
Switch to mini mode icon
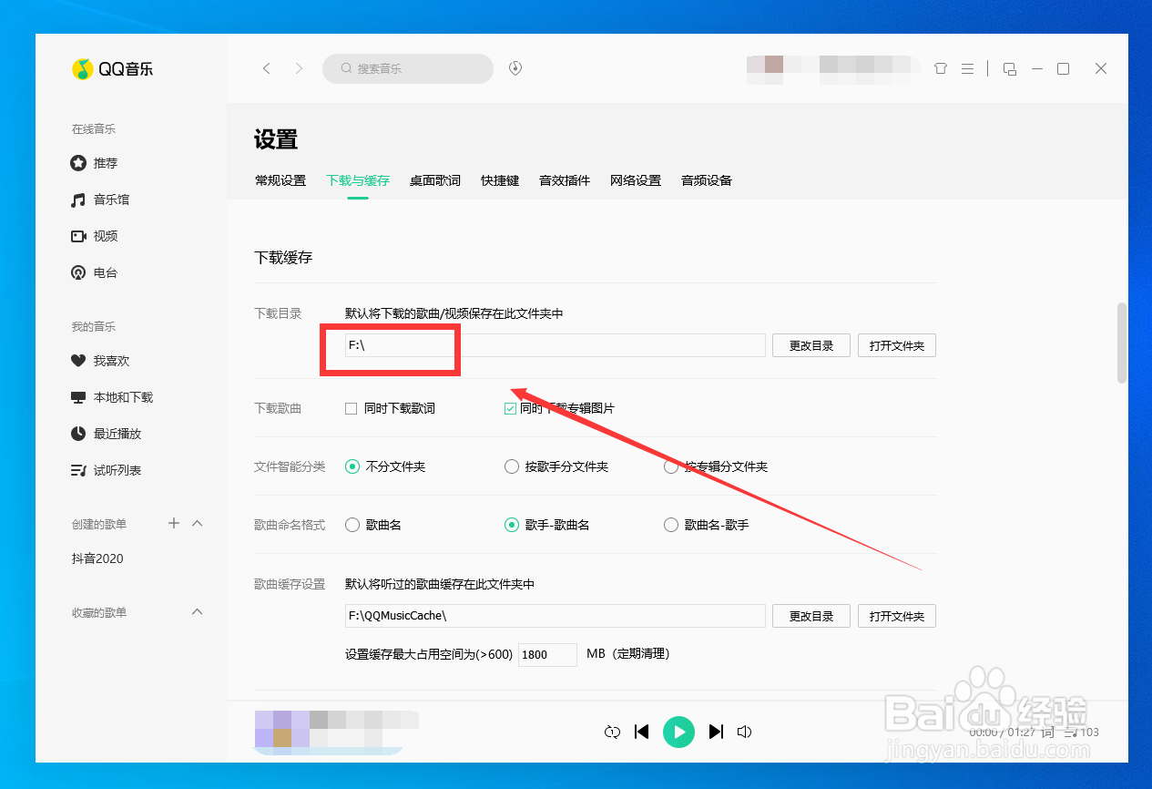[x=1009, y=68]
